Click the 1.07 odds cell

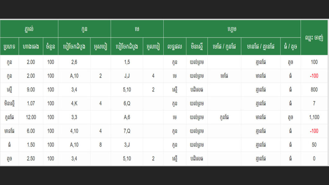[x=31, y=103]
